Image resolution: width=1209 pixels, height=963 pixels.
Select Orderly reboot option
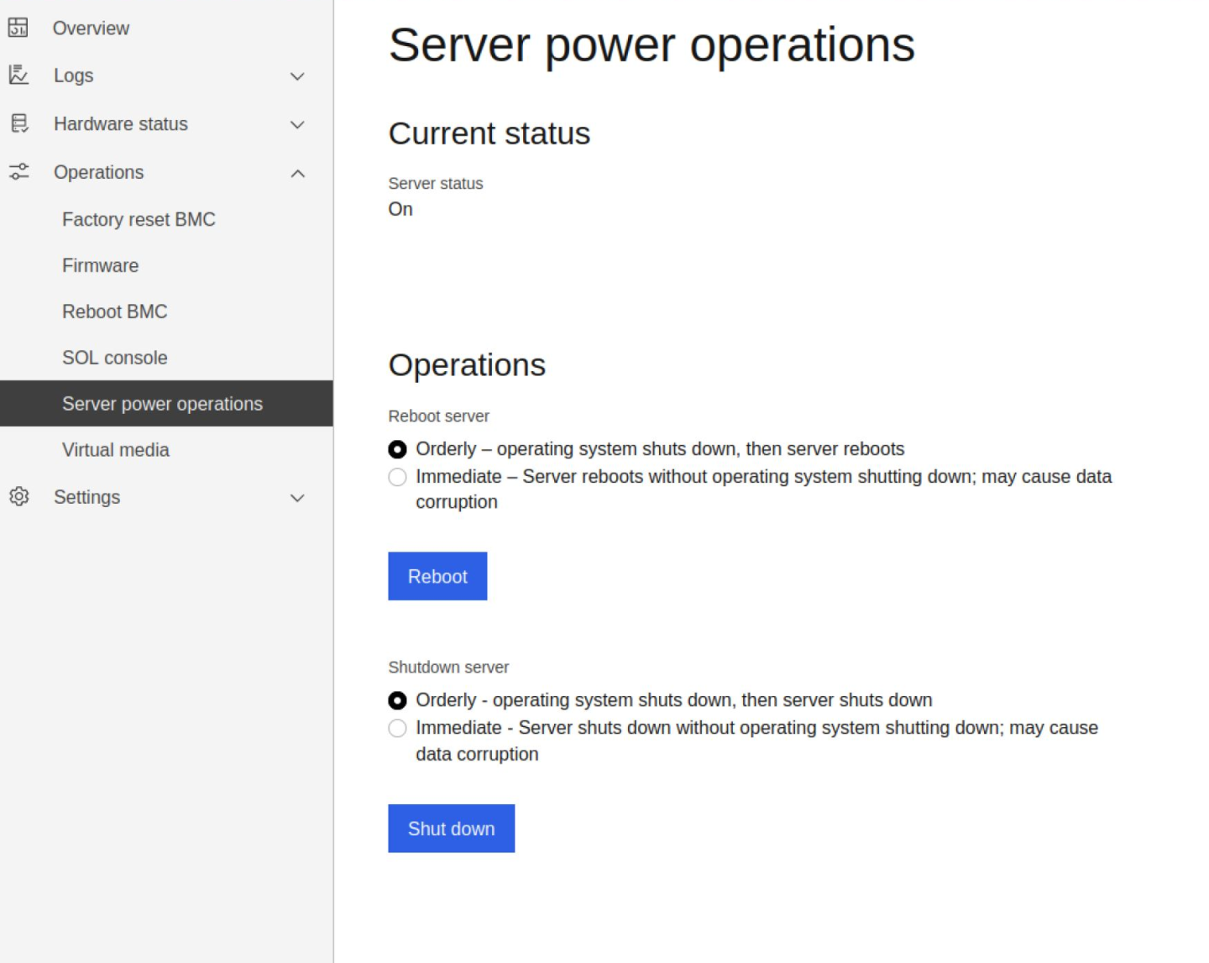396,449
